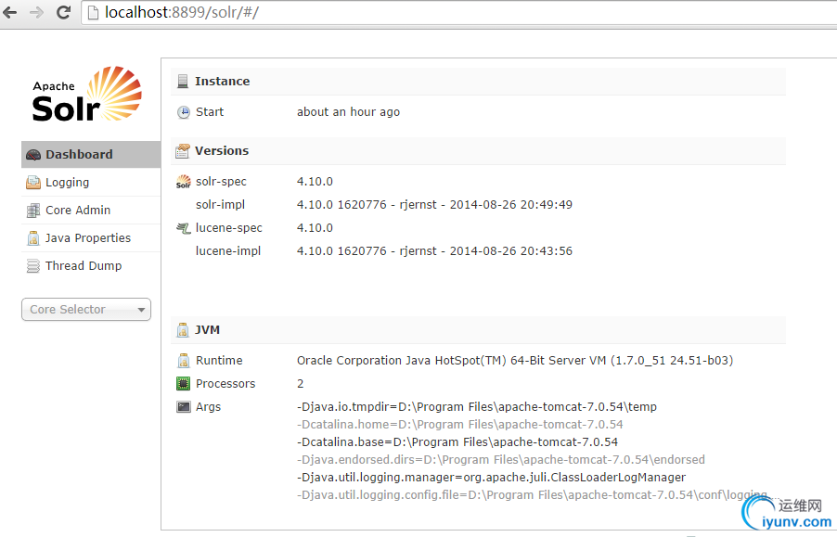The width and height of the screenshot is (837, 537).
Task: Click the Apache Solr logo
Action: point(87,95)
